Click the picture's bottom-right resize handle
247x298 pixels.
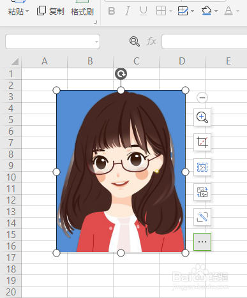pyautogui.click(x=185, y=253)
